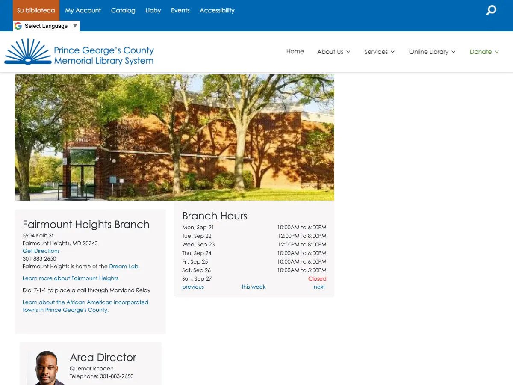
Task: Open Catalog in top bar
Action: (x=123, y=10)
